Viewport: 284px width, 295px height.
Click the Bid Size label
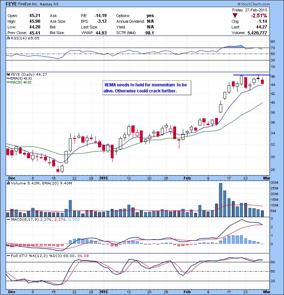point(57,33)
